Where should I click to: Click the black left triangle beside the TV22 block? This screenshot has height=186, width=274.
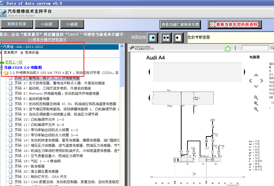pyautogui.click(x=149, y=98)
